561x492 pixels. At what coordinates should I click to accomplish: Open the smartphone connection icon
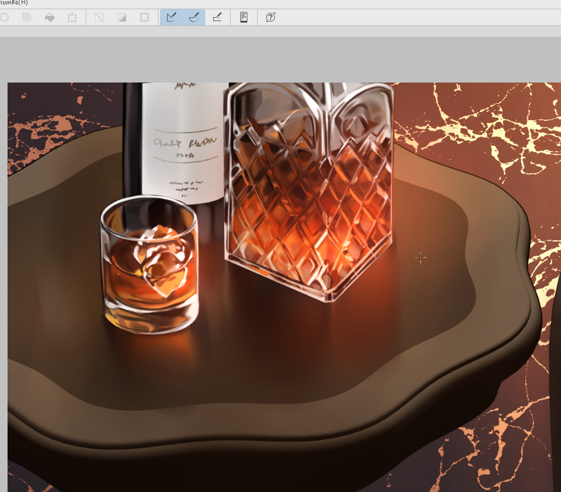click(244, 17)
